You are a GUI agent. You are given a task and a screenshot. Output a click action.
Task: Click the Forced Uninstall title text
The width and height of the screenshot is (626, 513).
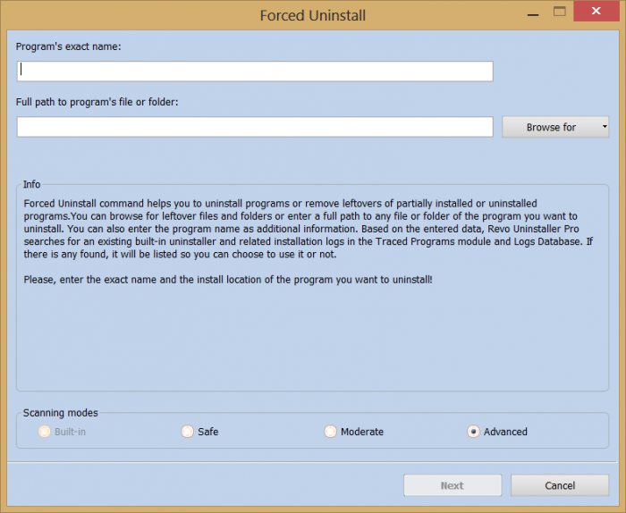[x=313, y=15]
